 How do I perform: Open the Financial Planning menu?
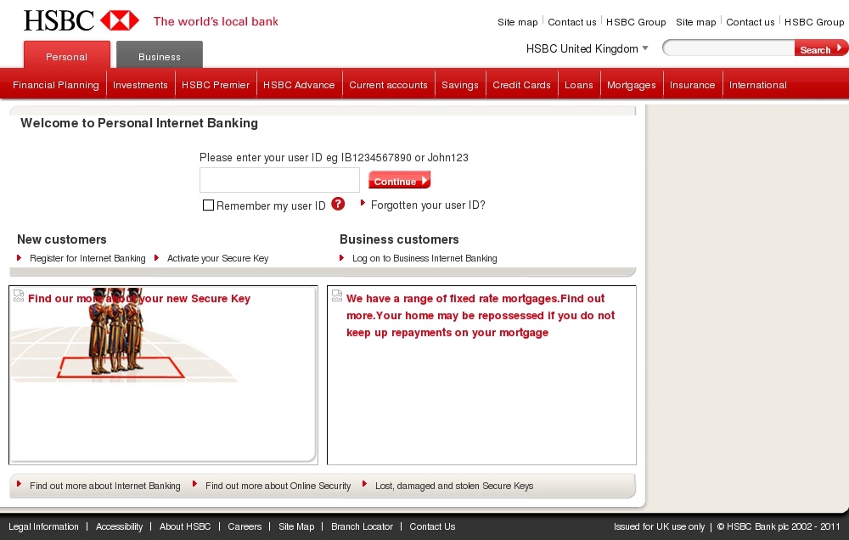click(x=56, y=85)
